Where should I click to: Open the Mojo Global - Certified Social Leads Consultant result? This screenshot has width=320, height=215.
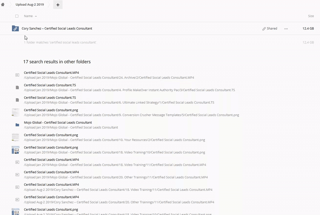[x=58, y=122]
